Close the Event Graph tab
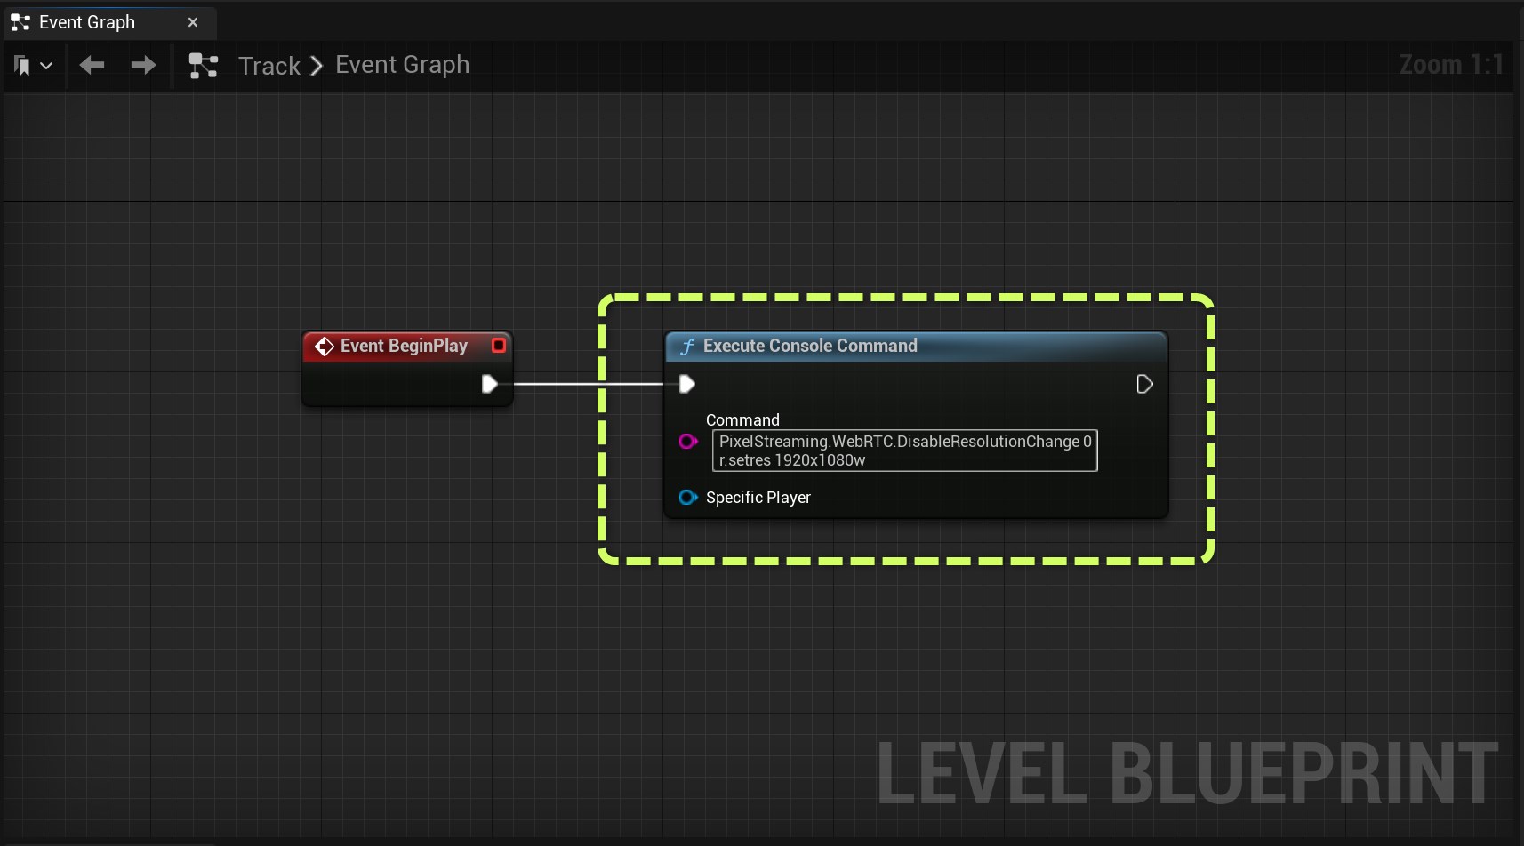 tap(193, 22)
